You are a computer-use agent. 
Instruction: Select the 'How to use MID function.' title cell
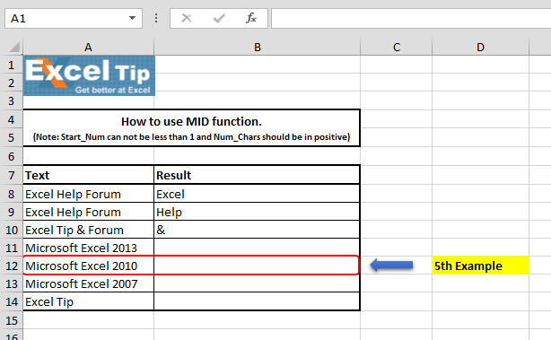191,121
